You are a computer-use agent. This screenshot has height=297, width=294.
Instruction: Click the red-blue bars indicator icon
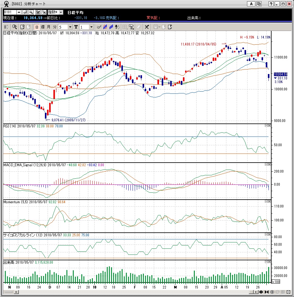click(105, 27)
